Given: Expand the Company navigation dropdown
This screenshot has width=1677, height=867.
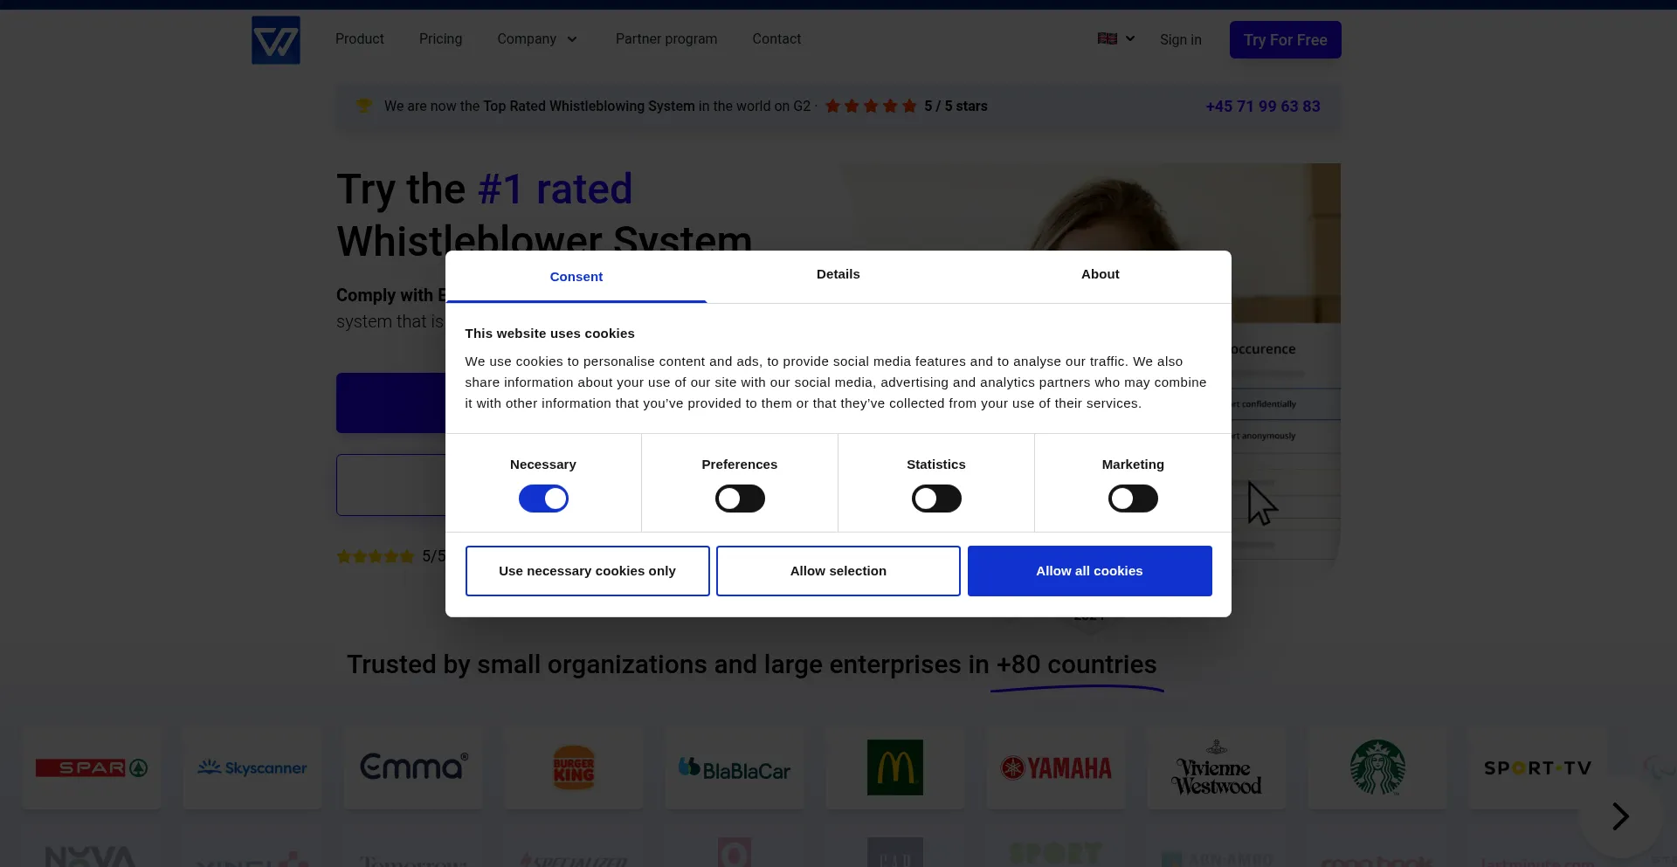Looking at the screenshot, I should point(536,39).
